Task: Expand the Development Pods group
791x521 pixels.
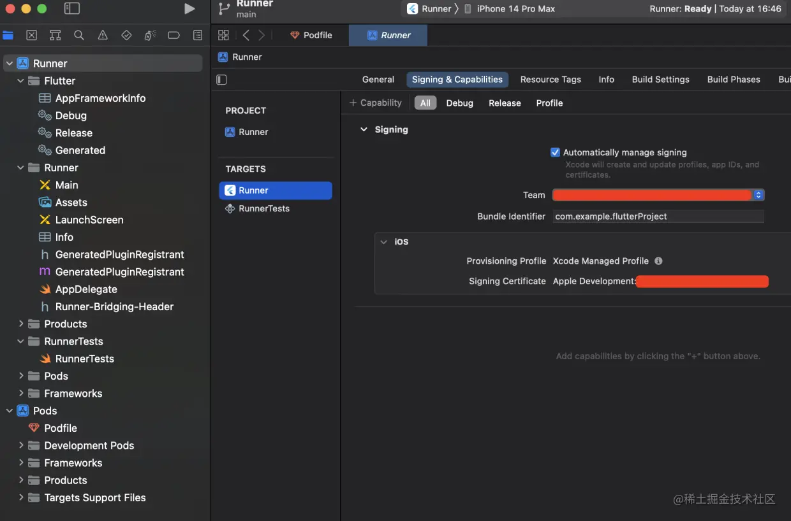Action: pos(20,445)
